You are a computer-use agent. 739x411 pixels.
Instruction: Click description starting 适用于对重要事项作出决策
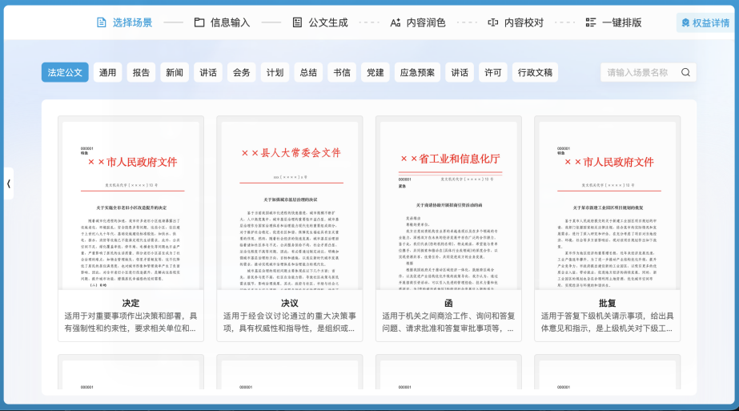131,322
